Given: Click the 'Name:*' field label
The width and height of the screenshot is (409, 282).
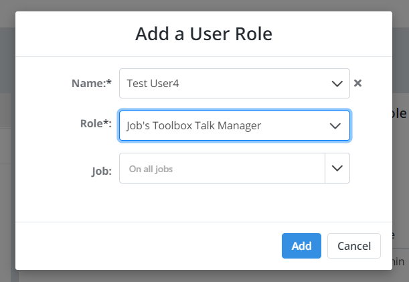Looking at the screenshot, I should 92,83.
